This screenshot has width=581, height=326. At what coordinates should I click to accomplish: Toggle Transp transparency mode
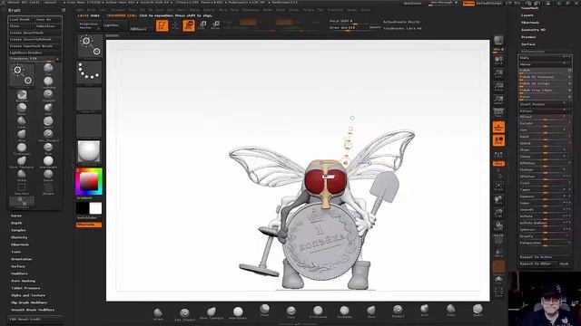pyautogui.click(x=498, y=254)
